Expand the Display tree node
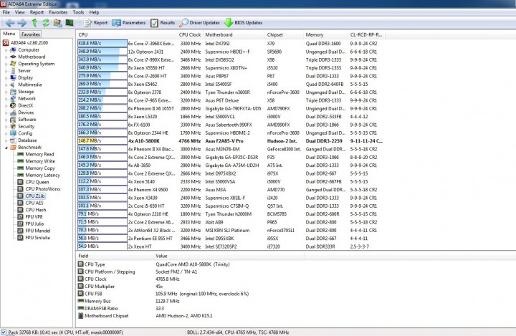The image size is (516, 336). click(6, 77)
